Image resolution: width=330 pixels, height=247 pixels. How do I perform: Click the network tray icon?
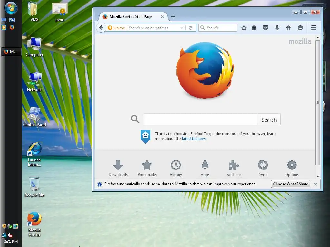(x=4, y=235)
